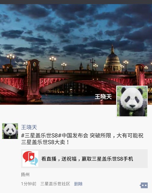Screen dimensions: 152x193
Task: Tap the small panda avatar beside the post
Action: 10,131
